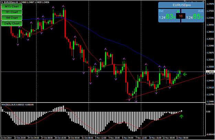Image resolution: width=215 pixels, height=140 pixels.
Task: Click the MACD(12,26,9) indicator label
Action: click(x=9, y=105)
